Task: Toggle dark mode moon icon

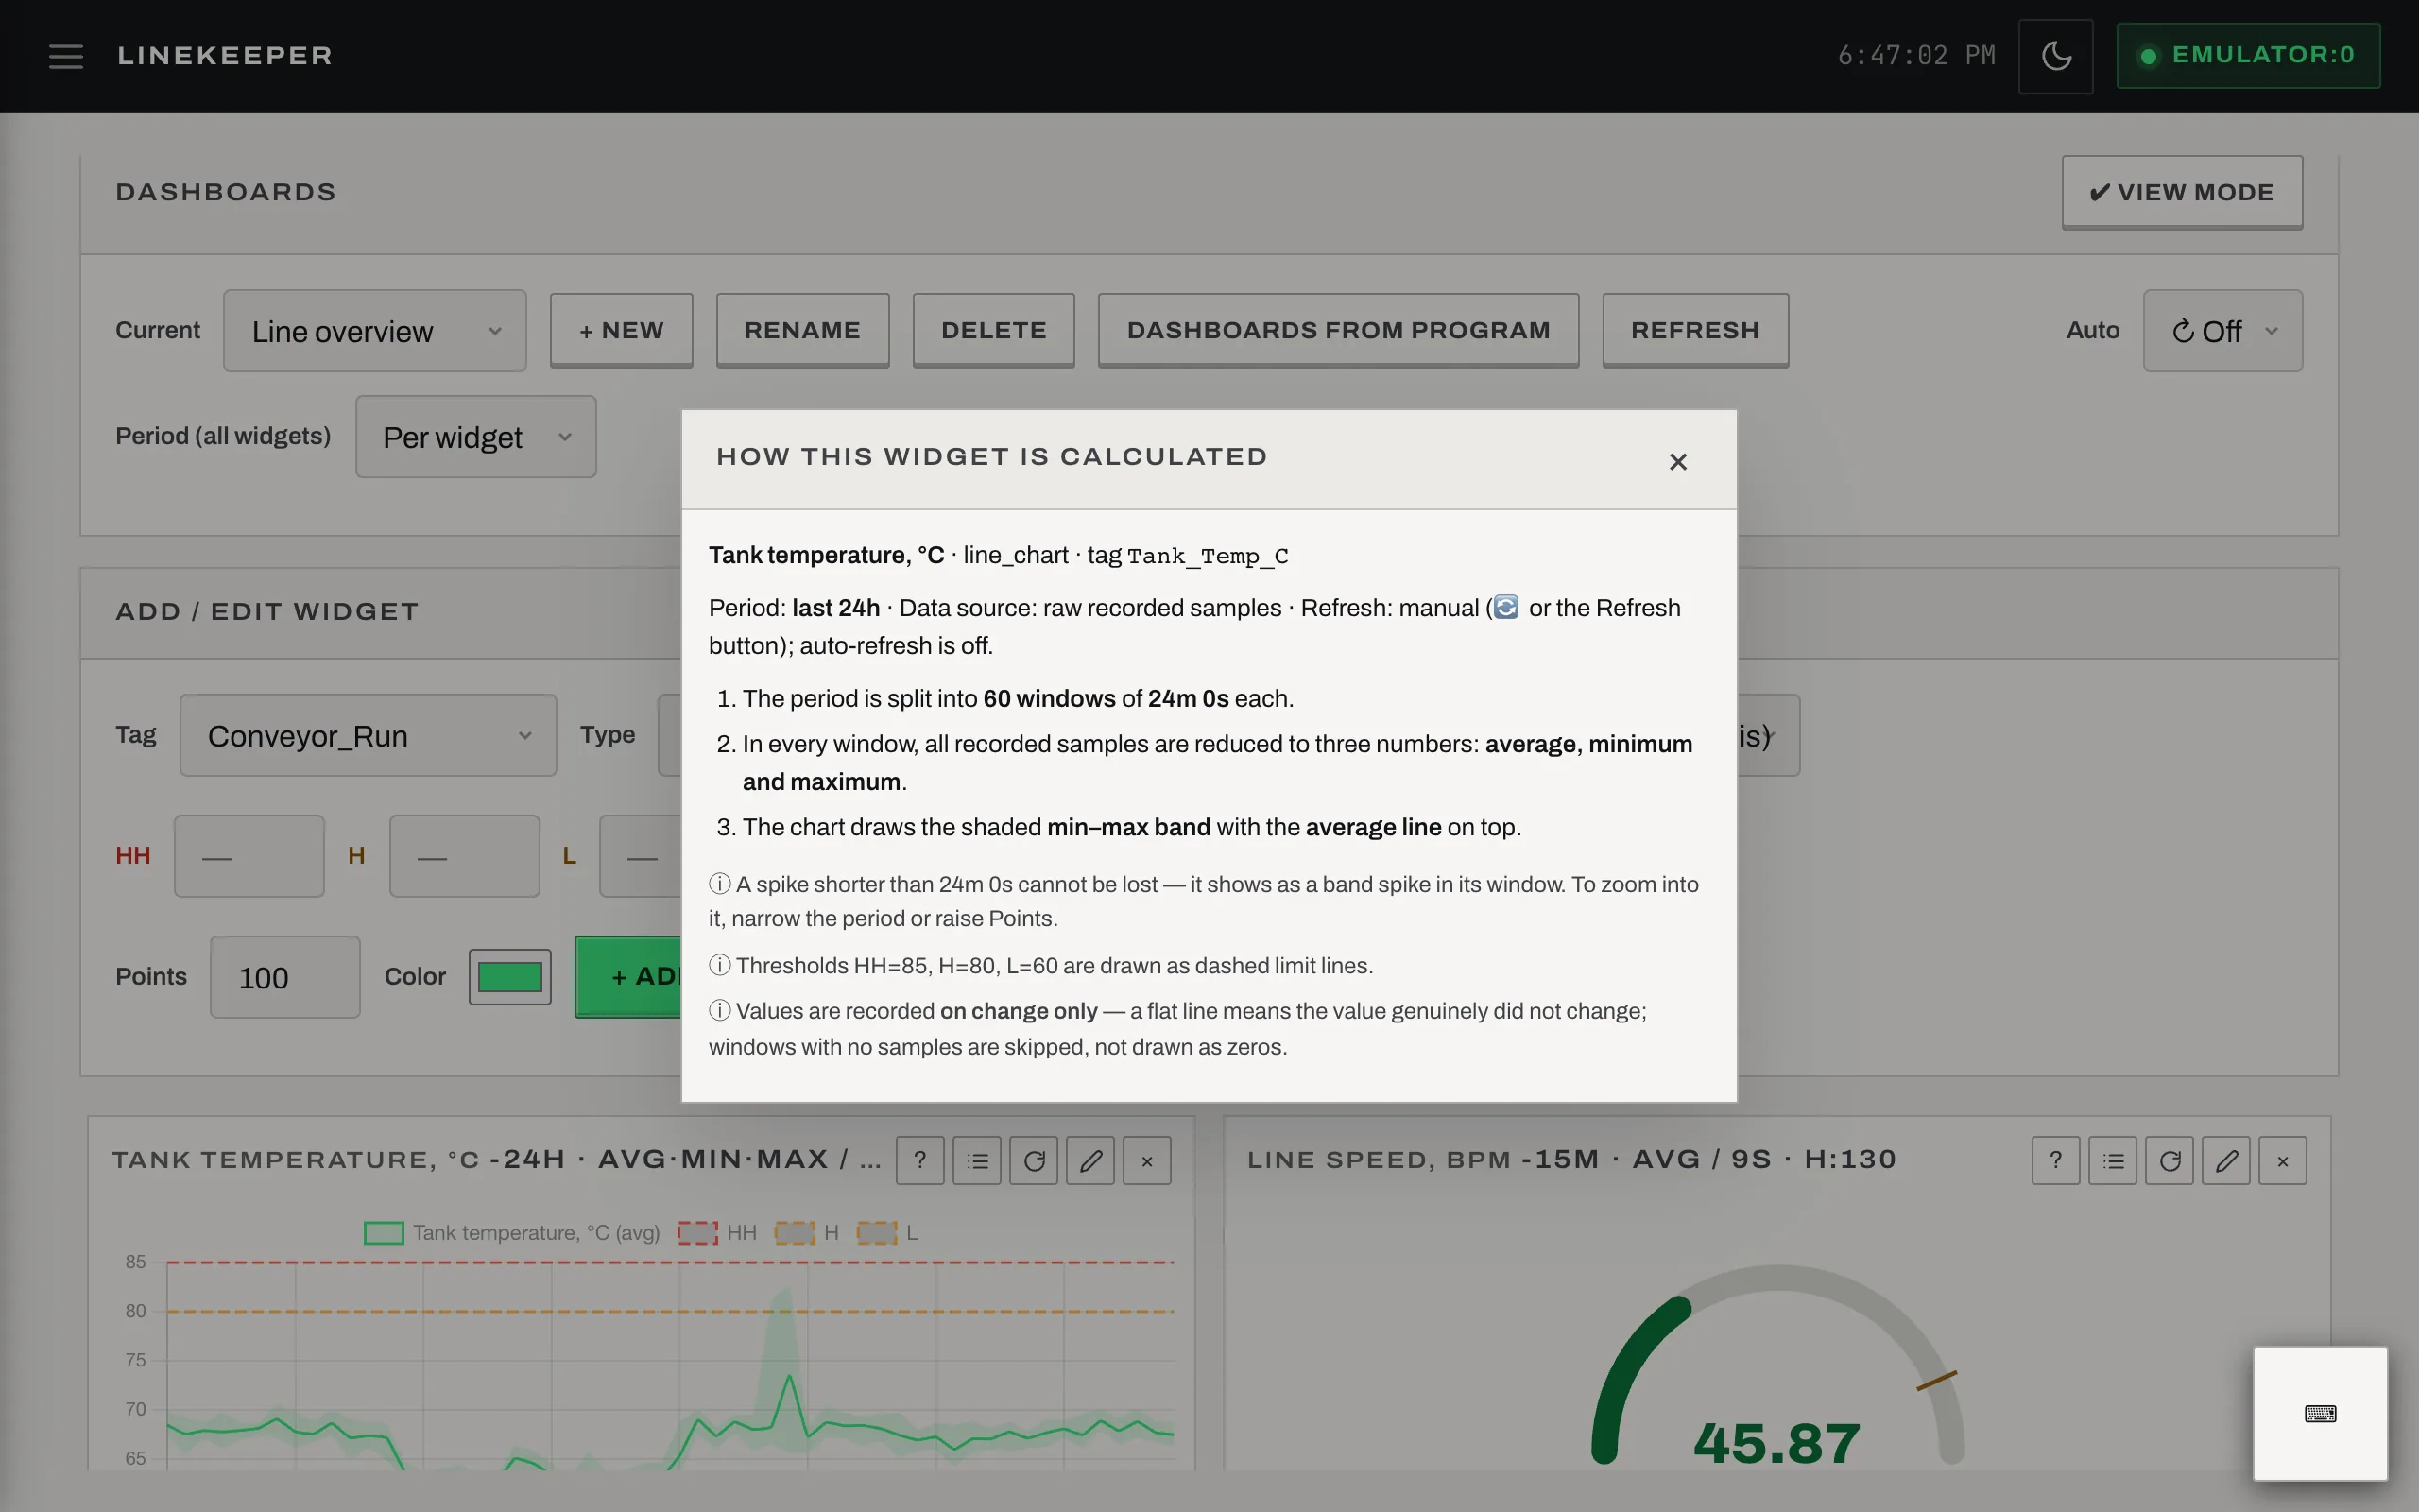Action: pos(2055,56)
